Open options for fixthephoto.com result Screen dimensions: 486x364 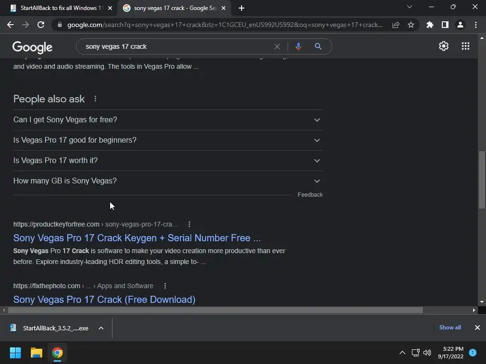click(165, 286)
